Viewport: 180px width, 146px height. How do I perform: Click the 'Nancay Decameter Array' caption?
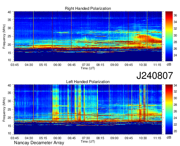(39, 143)
